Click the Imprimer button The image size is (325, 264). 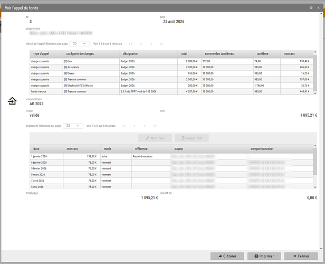pyautogui.click(x=264, y=256)
